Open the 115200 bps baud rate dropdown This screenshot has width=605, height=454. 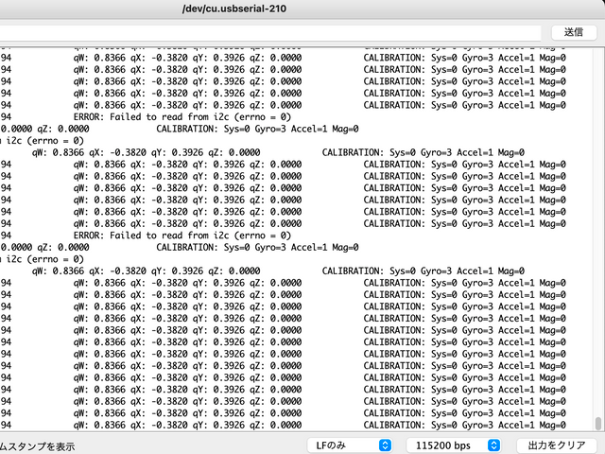[453, 445]
